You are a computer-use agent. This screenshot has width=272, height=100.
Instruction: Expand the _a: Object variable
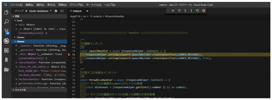point(16,29)
